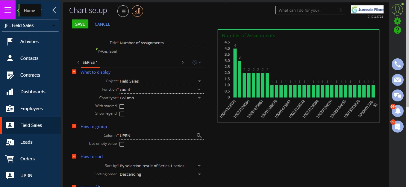Image resolution: width=409 pixels, height=187 pixels.
Task: Go to Orders section
Action: tap(30, 159)
